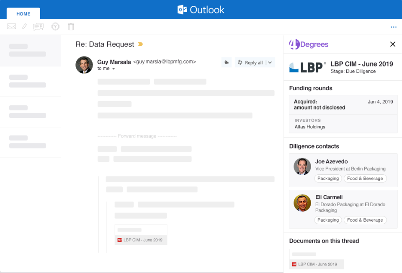Click Guy Marsala's profile photo
Screen dimensions: 402x273
(x=84, y=65)
